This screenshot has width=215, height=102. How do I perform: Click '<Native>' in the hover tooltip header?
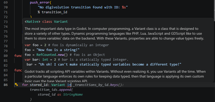point(33,22)
